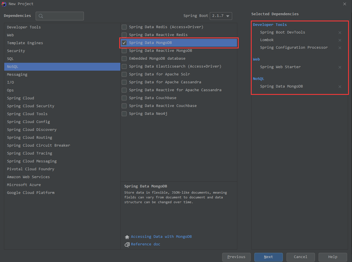Click the IntelliJ logo in the title bar
352x262 pixels.
[x=4, y=4]
